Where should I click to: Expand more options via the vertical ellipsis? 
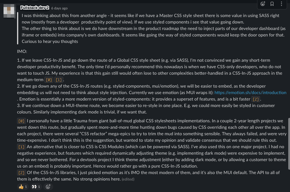pos(281,4)
